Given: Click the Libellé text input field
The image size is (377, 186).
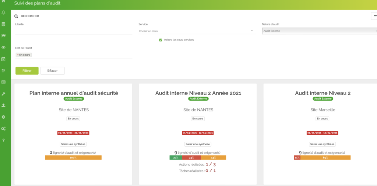Looking at the screenshot, I should 74,31.
